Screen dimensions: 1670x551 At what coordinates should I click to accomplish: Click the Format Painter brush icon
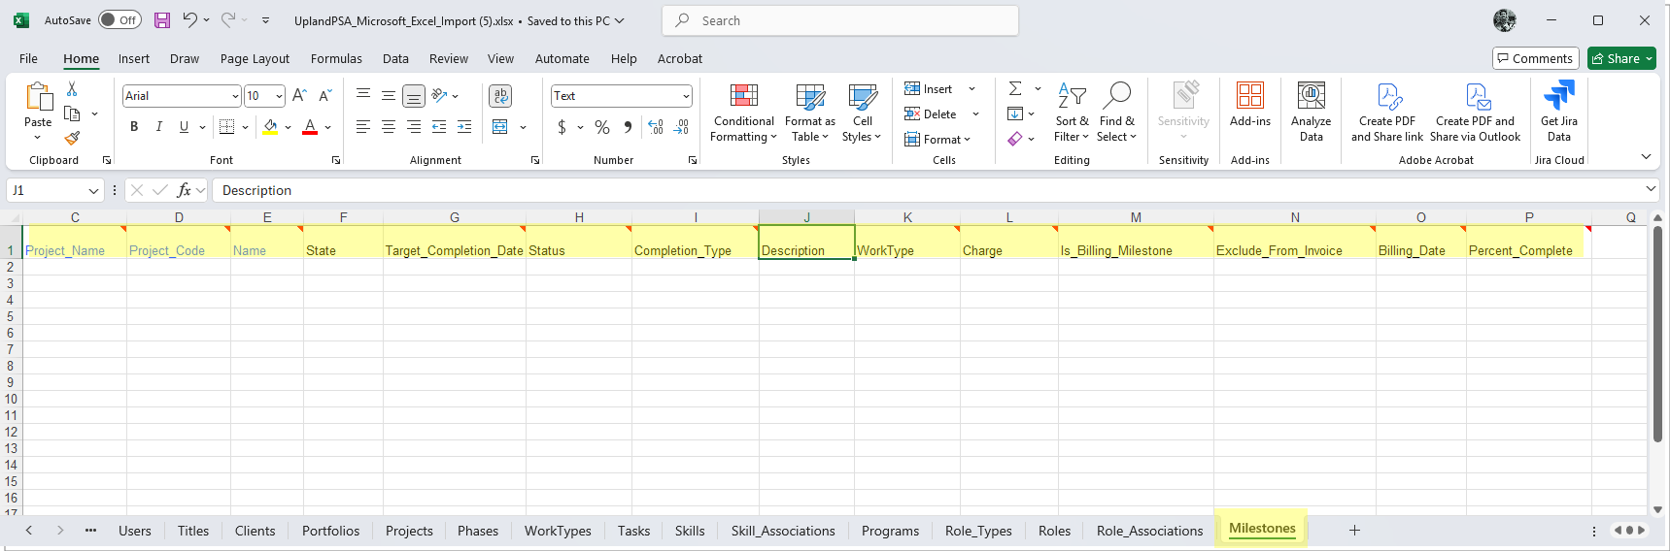[72, 139]
